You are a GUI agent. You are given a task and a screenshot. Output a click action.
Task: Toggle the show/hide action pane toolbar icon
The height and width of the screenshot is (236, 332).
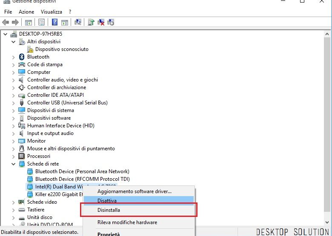65,22
